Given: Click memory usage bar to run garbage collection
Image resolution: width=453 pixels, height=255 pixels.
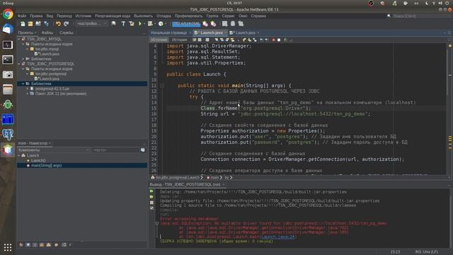Looking at the screenshot, I should click(186, 23).
